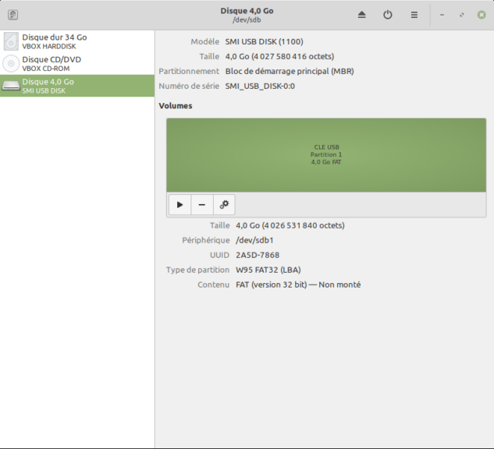Click the device path /dev/sdb1
The height and width of the screenshot is (449, 494).
[x=254, y=240]
